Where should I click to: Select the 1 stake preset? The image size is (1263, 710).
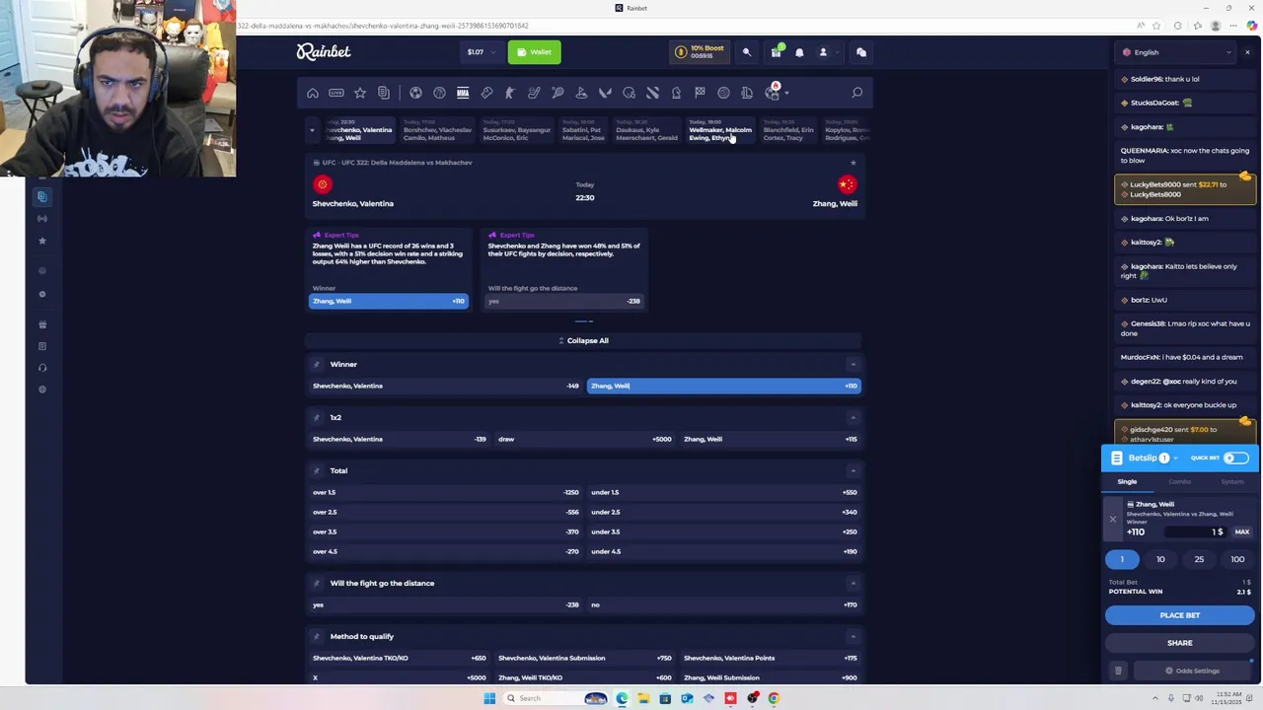tap(1122, 559)
